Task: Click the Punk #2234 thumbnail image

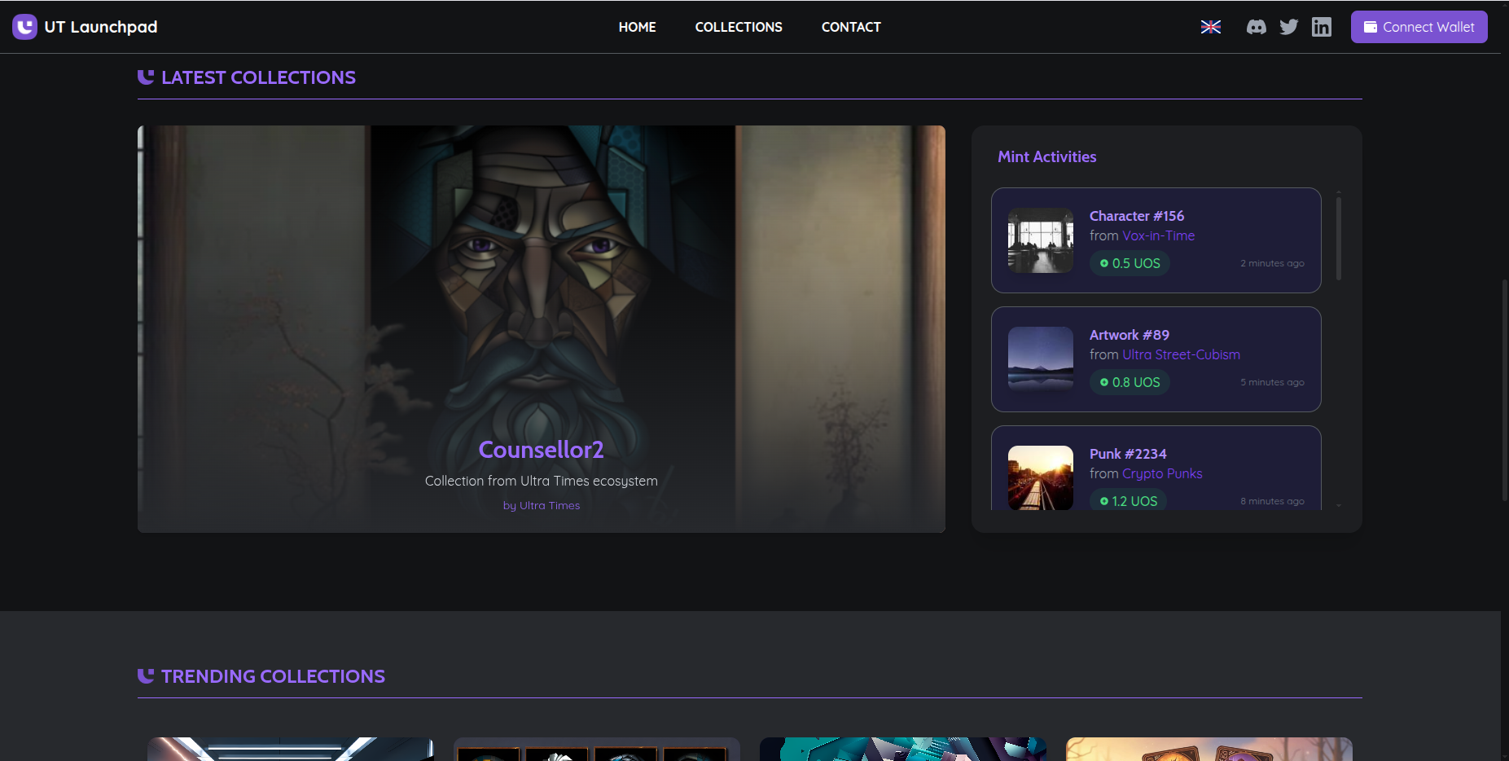Action: coord(1040,477)
